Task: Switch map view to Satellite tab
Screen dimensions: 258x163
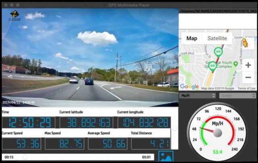Action: 217,38
